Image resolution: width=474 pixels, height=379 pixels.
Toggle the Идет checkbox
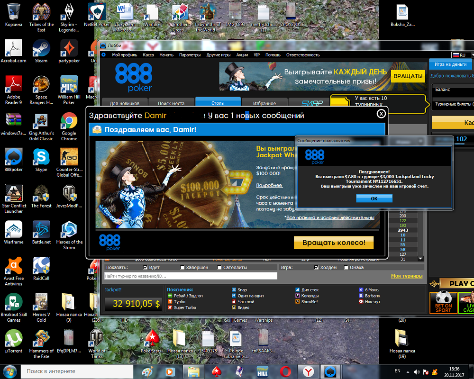click(x=146, y=268)
